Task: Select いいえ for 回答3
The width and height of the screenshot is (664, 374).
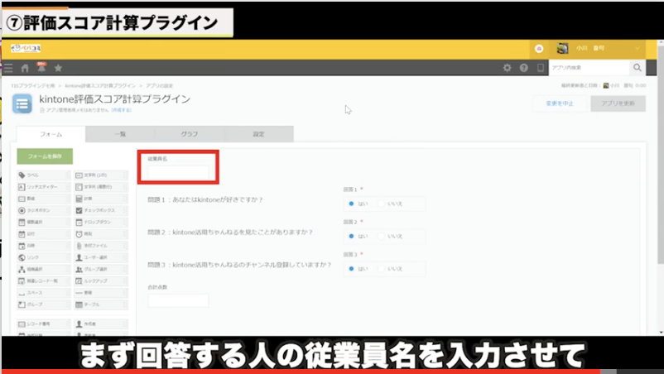Action: pos(383,269)
